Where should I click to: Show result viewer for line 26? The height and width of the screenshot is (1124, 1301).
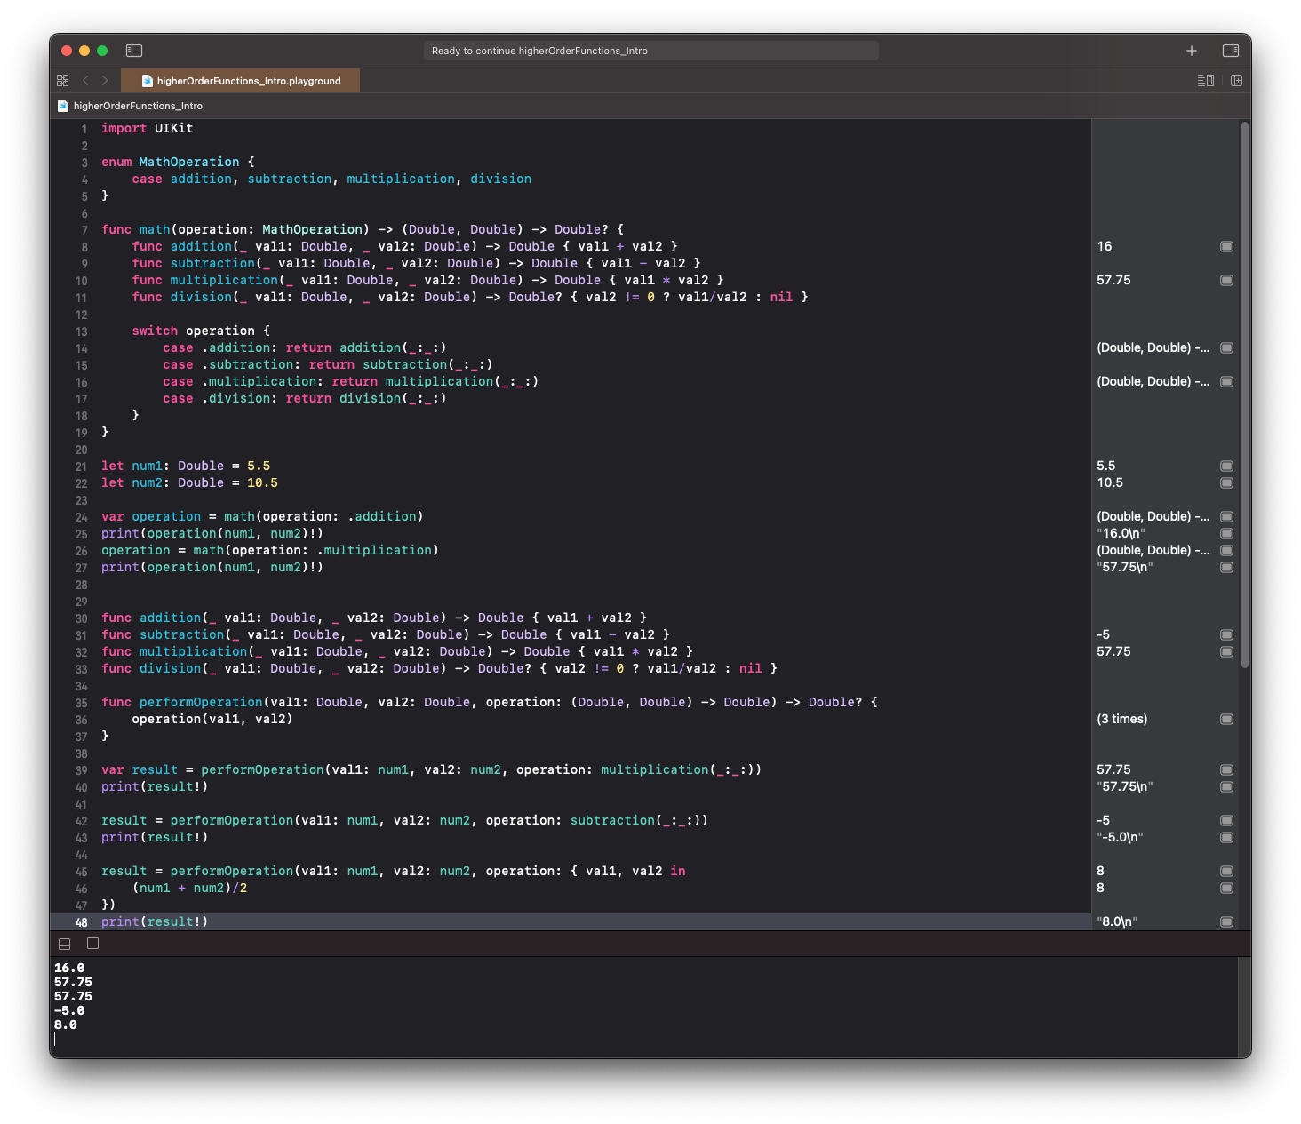pyautogui.click(x=1226, y=550)
